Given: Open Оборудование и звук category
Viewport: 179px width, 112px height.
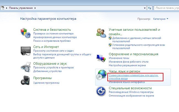Looking at the screenshot, I should click(50, 63).
